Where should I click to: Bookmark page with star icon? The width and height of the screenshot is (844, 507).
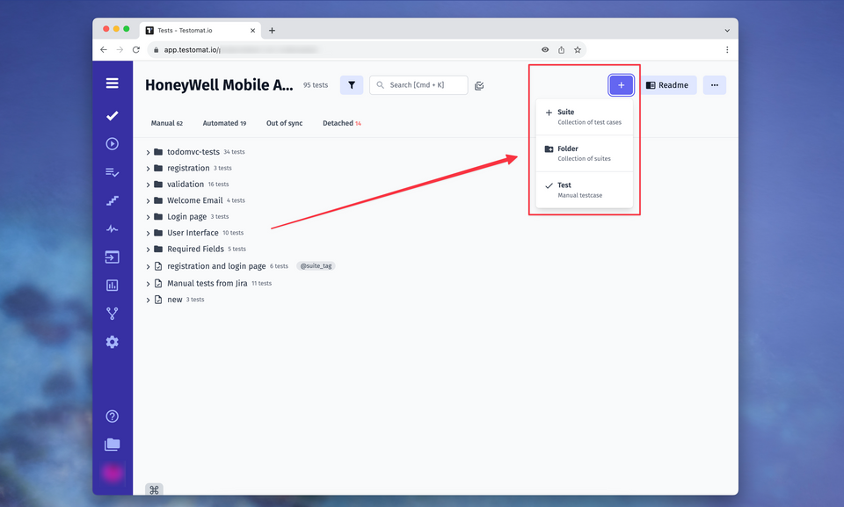coord(577,49)
